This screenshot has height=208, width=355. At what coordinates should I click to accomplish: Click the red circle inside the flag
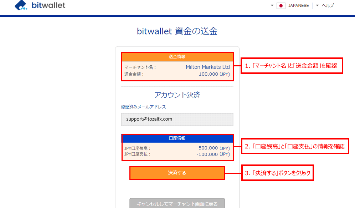point(281,6)
